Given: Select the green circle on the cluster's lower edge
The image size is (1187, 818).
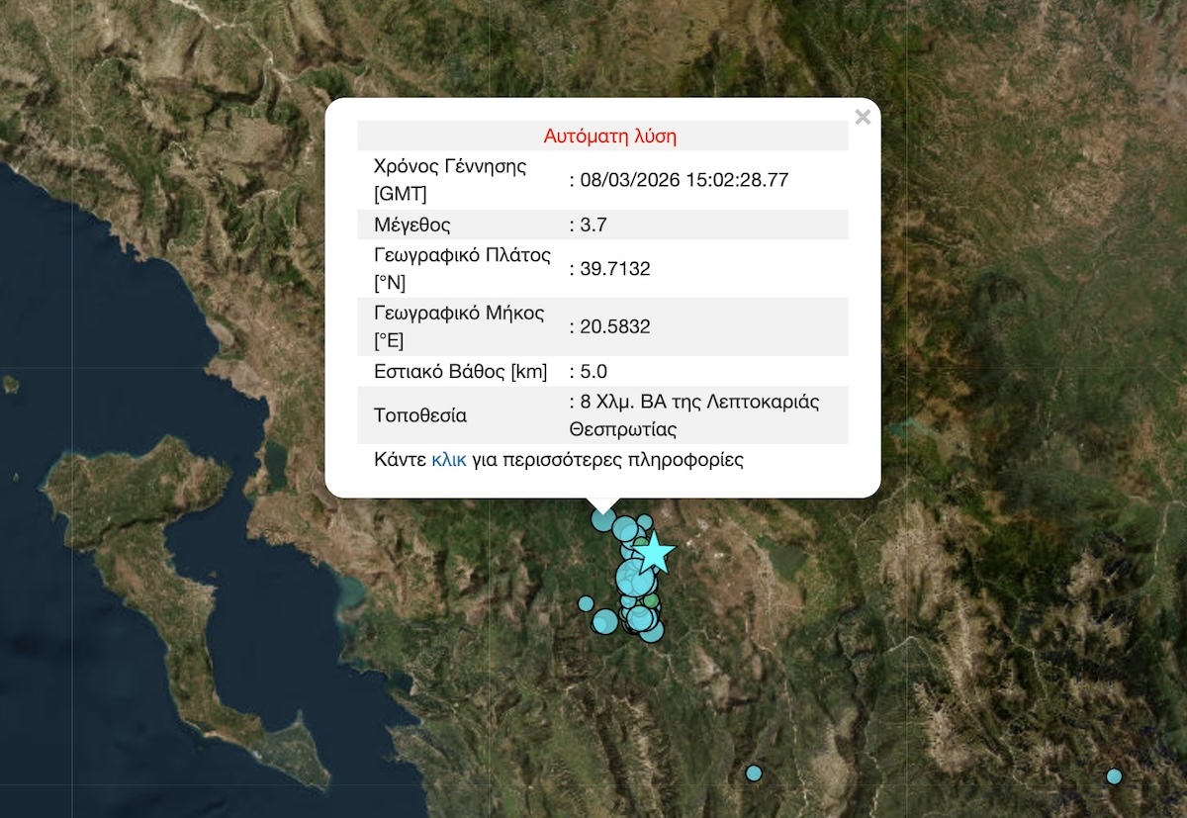Looking at the screenshot, I should [651, 601].
